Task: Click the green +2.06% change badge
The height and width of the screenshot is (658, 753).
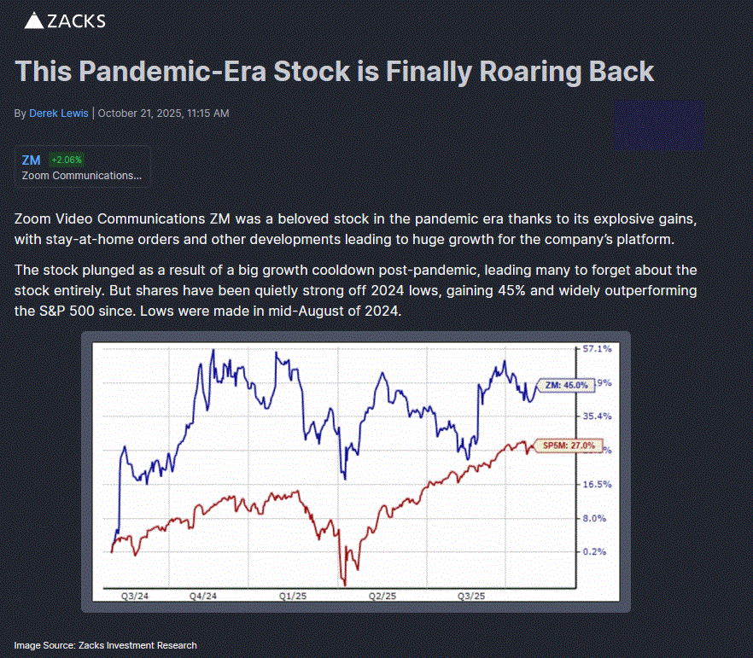Action: [67, 160]
